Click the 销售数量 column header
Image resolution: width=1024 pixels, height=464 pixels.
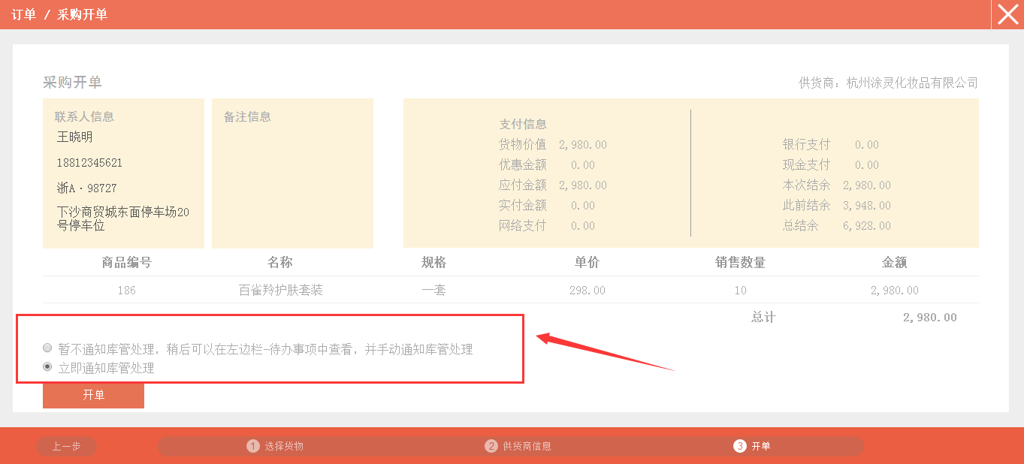pyautogui.click(x=740, y=262)
